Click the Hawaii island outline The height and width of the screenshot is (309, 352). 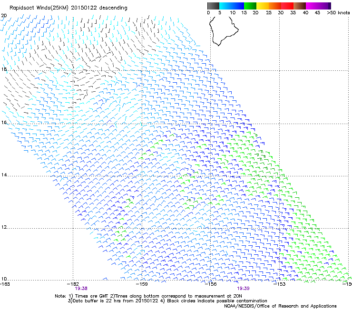224,31
